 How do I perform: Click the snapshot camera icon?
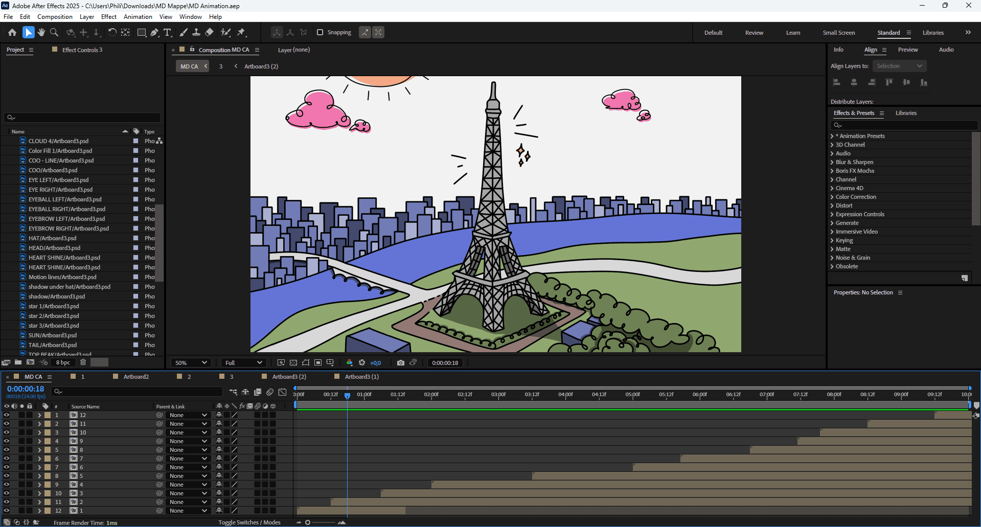tap(401, 362)
